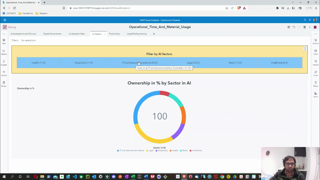Open a new browser tab

[x=44, y=3]
